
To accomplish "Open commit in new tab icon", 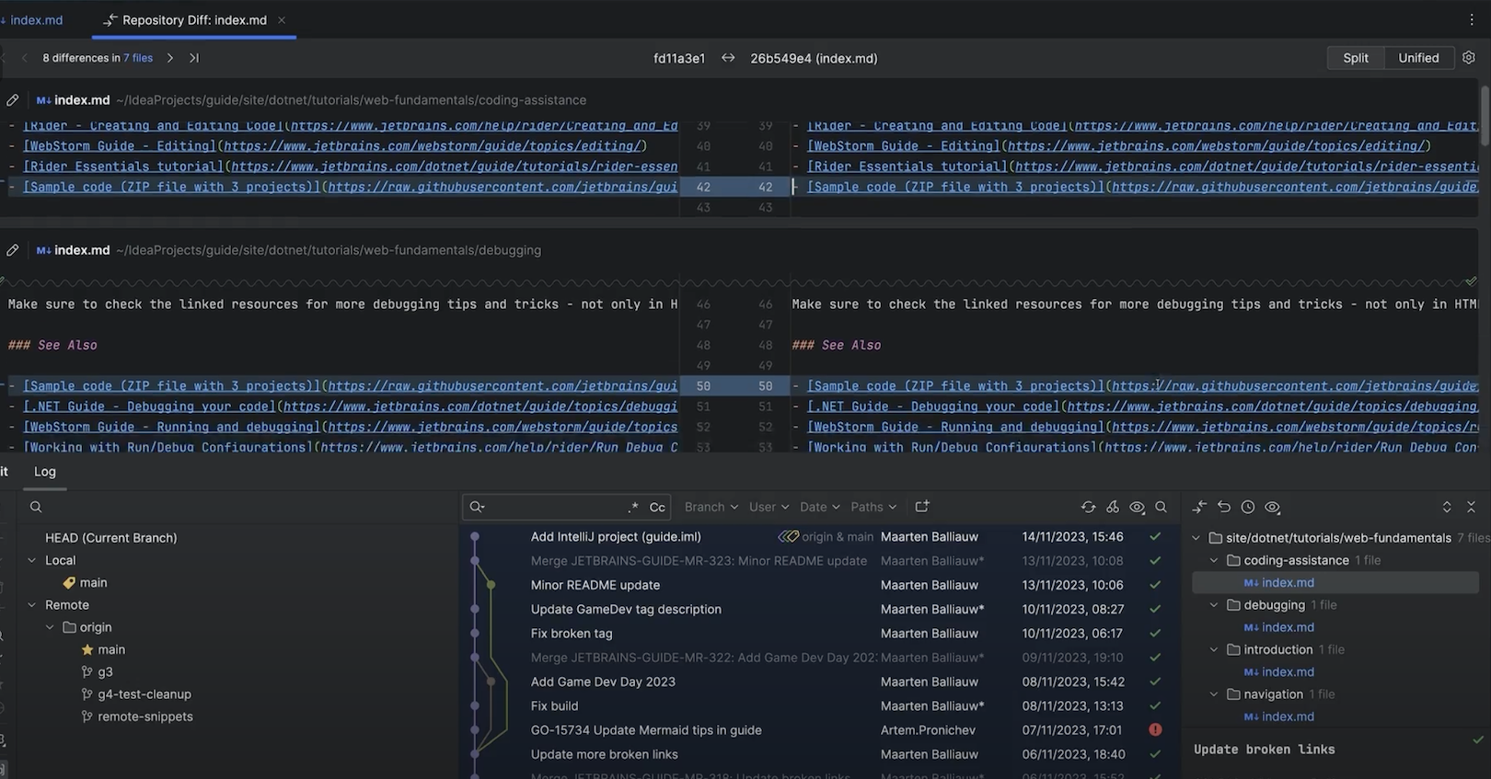I will click(922, 507).
